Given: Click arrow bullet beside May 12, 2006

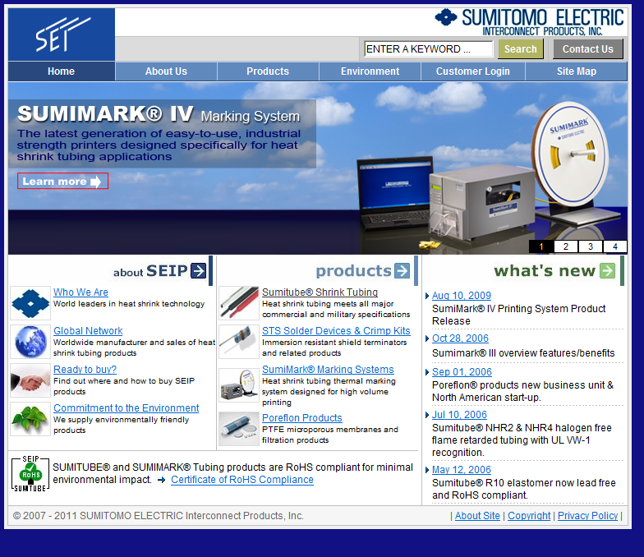Looking at the screenshot, I should (427, 470).
